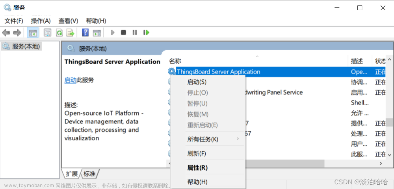The height and width of the screenshot is (189, 394).
Task: Click the Restart Service toolbar icon
Action: click(x=146, y=32)
